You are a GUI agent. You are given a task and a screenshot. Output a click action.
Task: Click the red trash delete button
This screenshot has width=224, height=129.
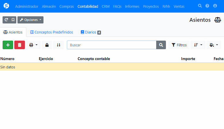pos(19,45)
